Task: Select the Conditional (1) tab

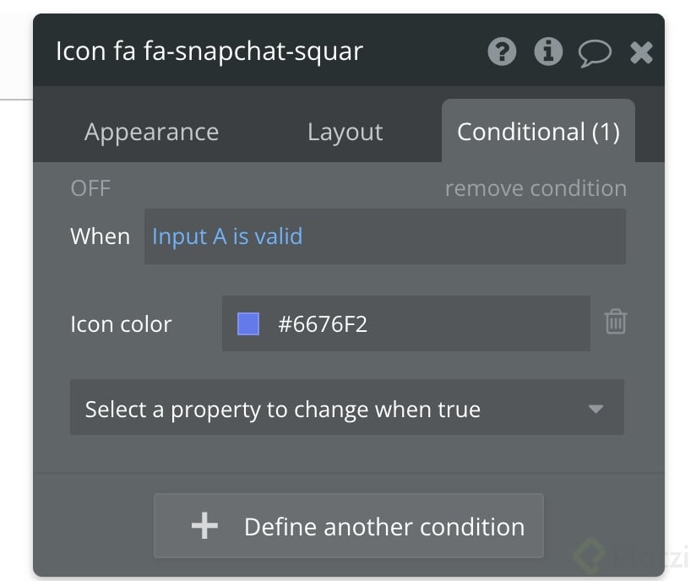Action: pos(538,132)
